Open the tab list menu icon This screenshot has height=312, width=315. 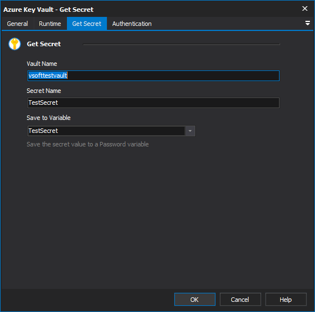[307, 23]
